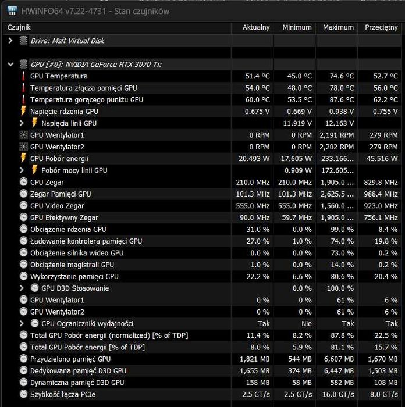The image size is (405, 407).
Task: Click the 87.6 °C hot spot maximum value
Action: 342,99
